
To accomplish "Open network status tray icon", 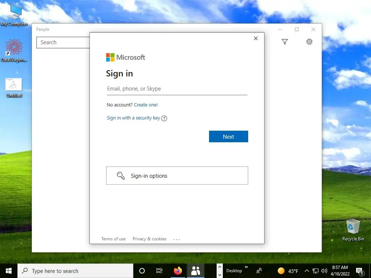I will [x=316, y=271].
